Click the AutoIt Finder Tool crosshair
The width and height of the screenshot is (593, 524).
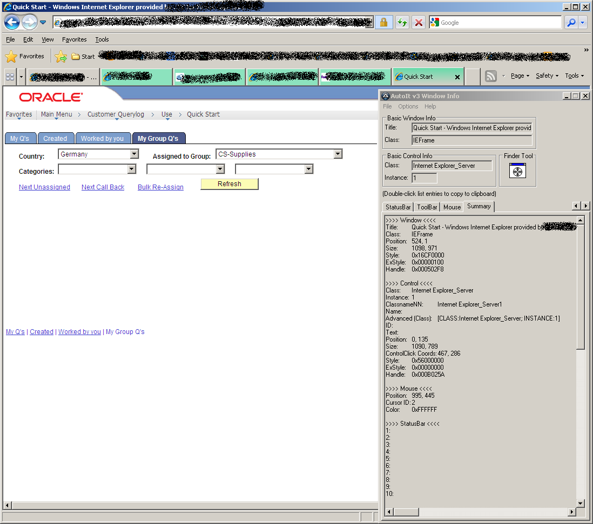[517, 171]
